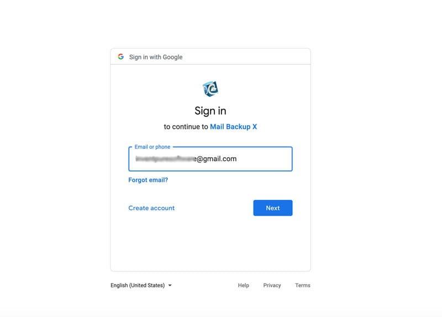This screenshot has width=442, height=317.
Task: Click the Google G logo
Action: (120, 57)
